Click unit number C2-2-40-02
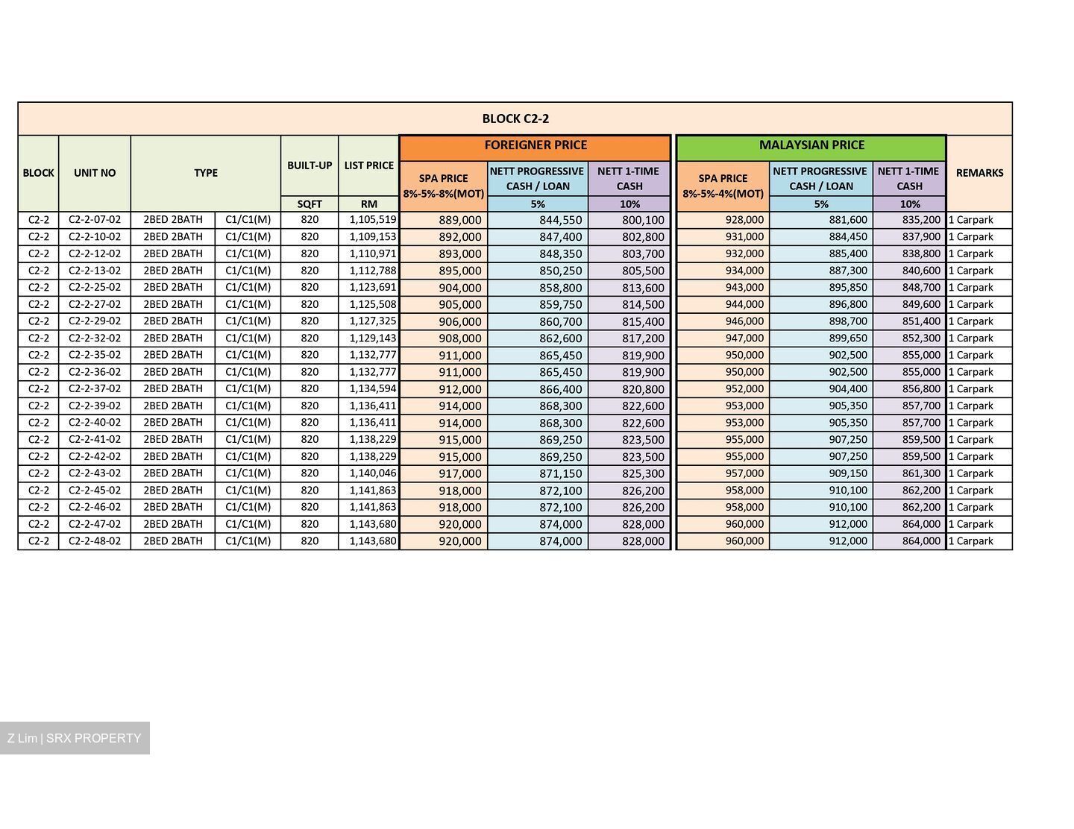 pyautogui.click(x=95, y=423)
